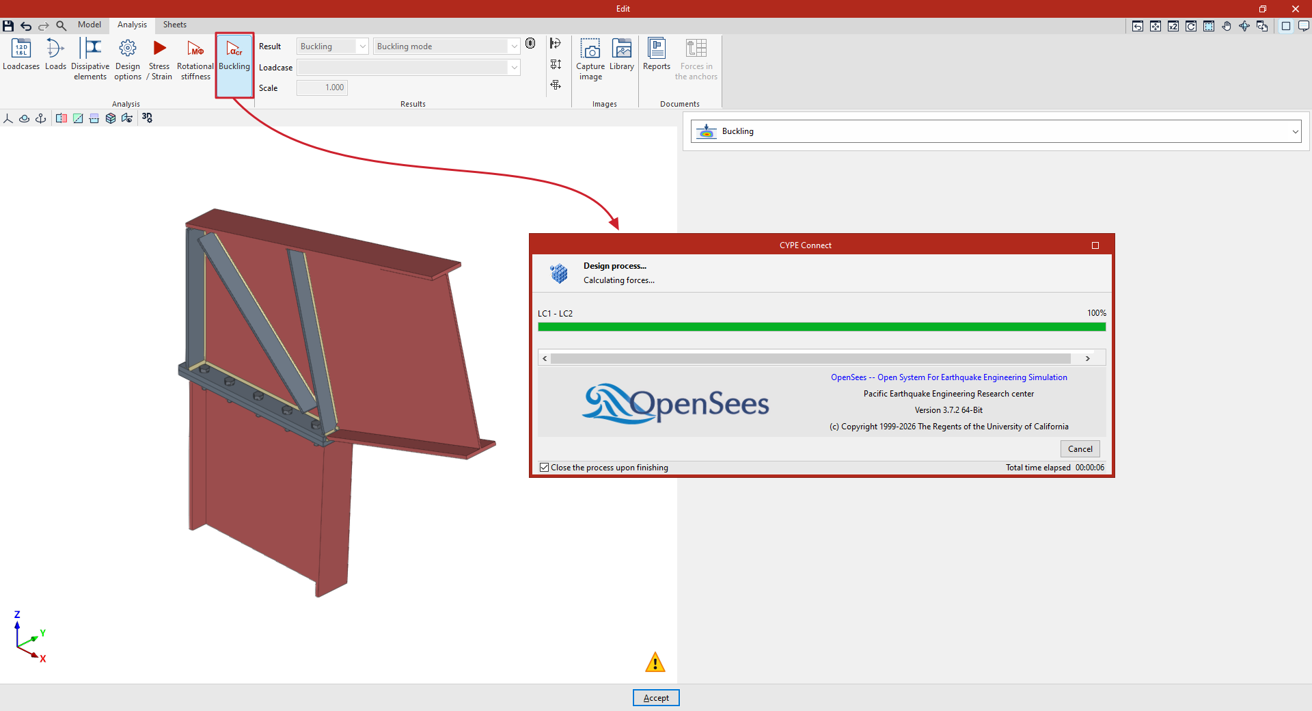
Task: Open the image Library
Action: point(622,56)
